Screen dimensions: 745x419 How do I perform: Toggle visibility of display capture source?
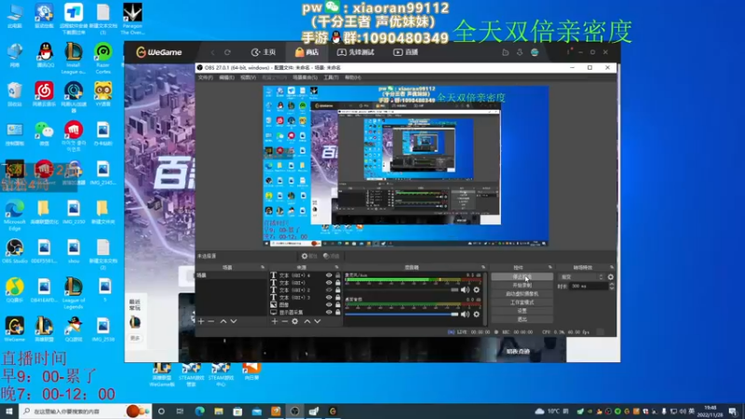[x=329, y=313]
